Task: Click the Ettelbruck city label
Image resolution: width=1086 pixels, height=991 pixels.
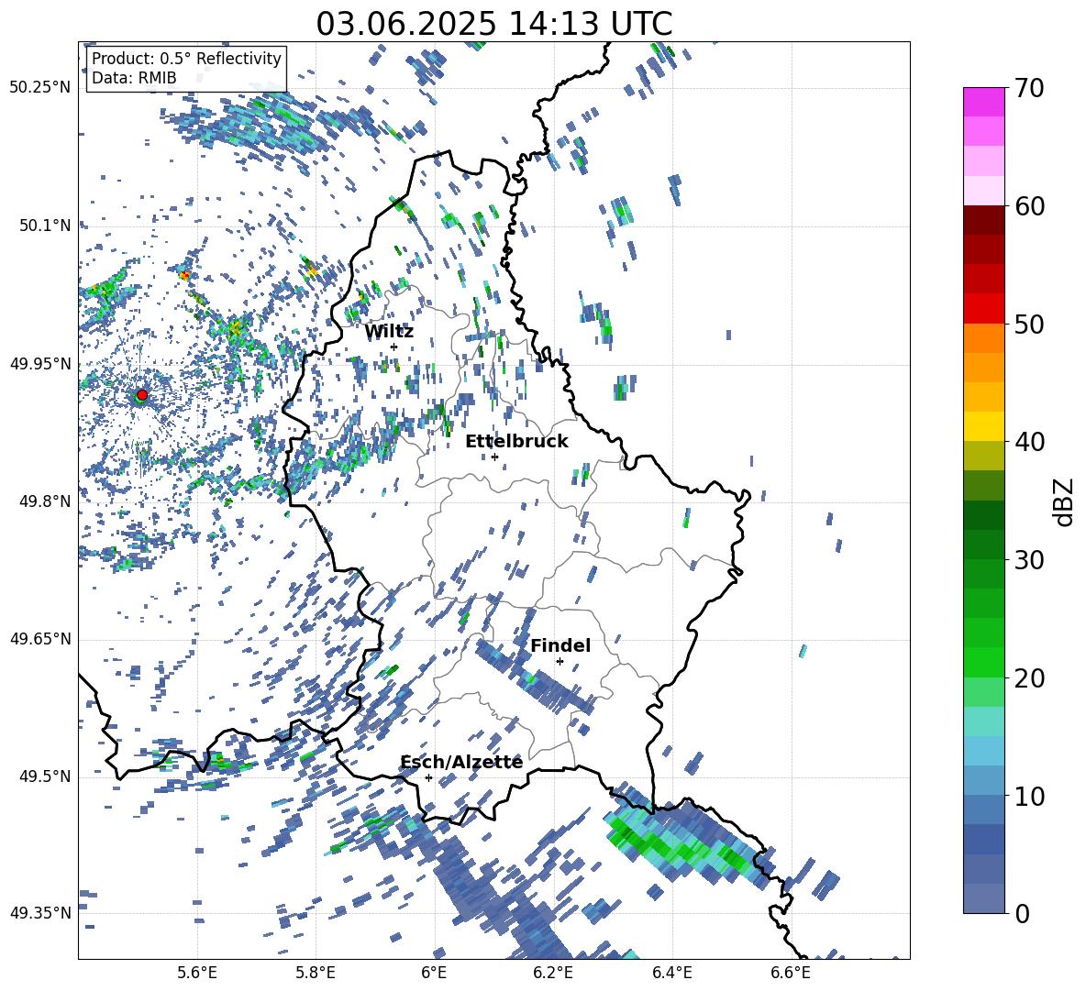Action: coord(516,442)
